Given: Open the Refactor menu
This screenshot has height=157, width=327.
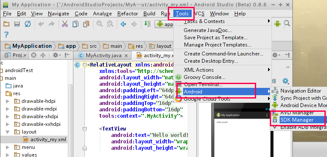Looking at the screenshot, I should click(x=128, y=14).
